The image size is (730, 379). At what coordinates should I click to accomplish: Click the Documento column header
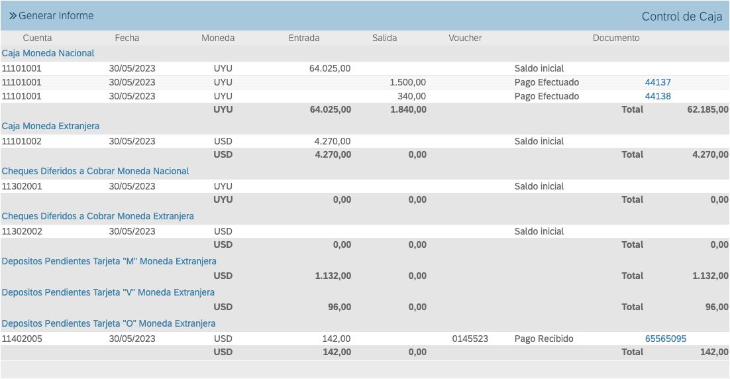tap(616, 38)
